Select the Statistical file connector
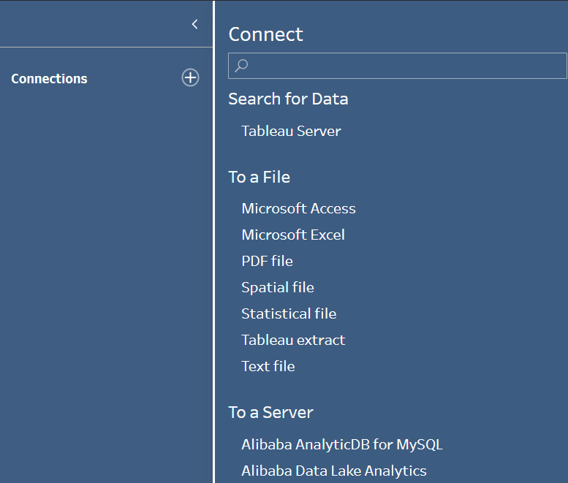 (x=289, y=313)
